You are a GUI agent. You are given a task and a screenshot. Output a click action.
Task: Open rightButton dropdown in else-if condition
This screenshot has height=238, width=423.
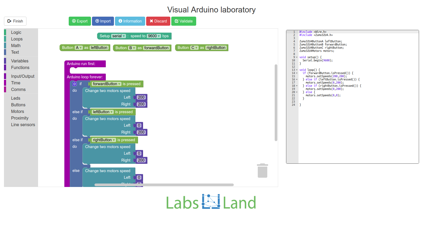coord(104,140)
